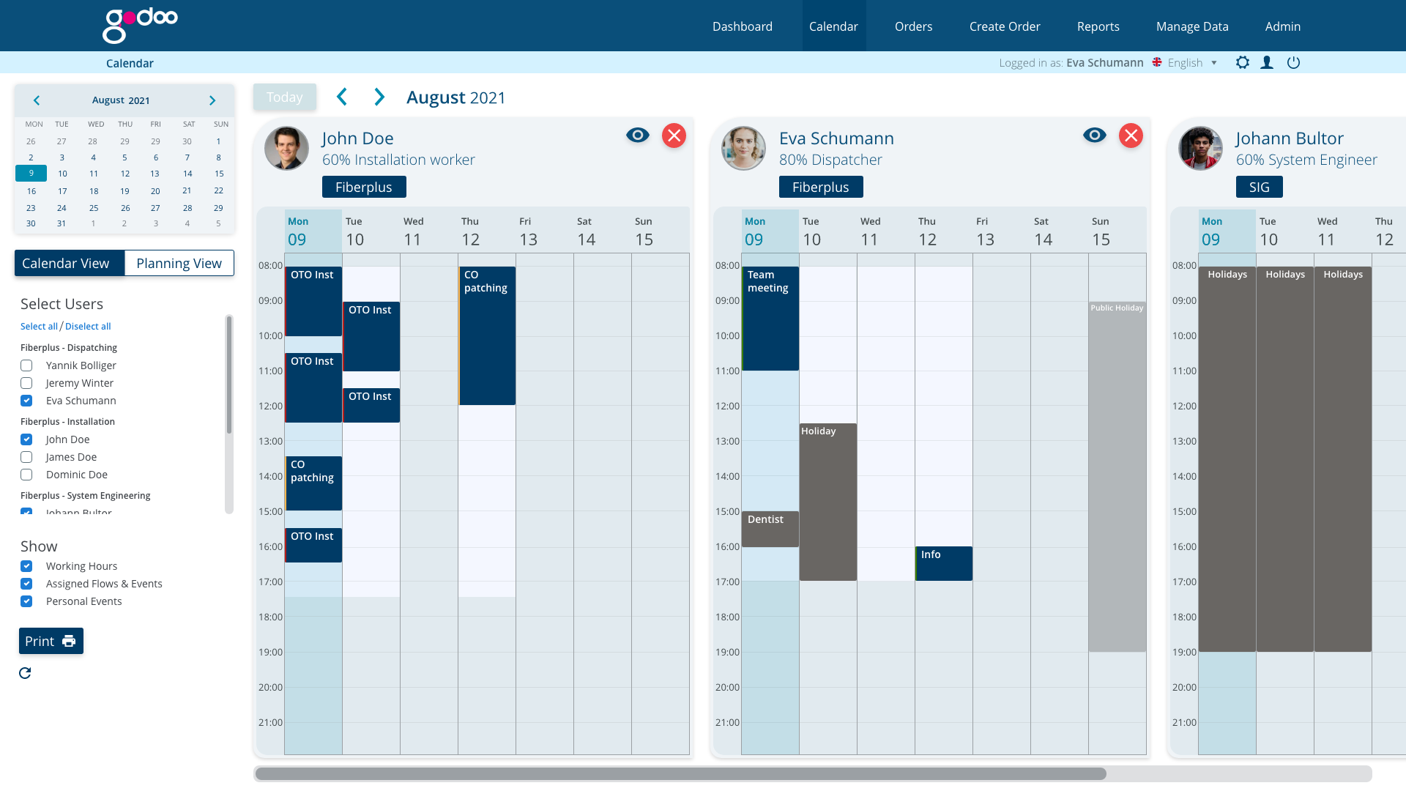Open Dentist event in Eva's calendar

click(770, 529)
